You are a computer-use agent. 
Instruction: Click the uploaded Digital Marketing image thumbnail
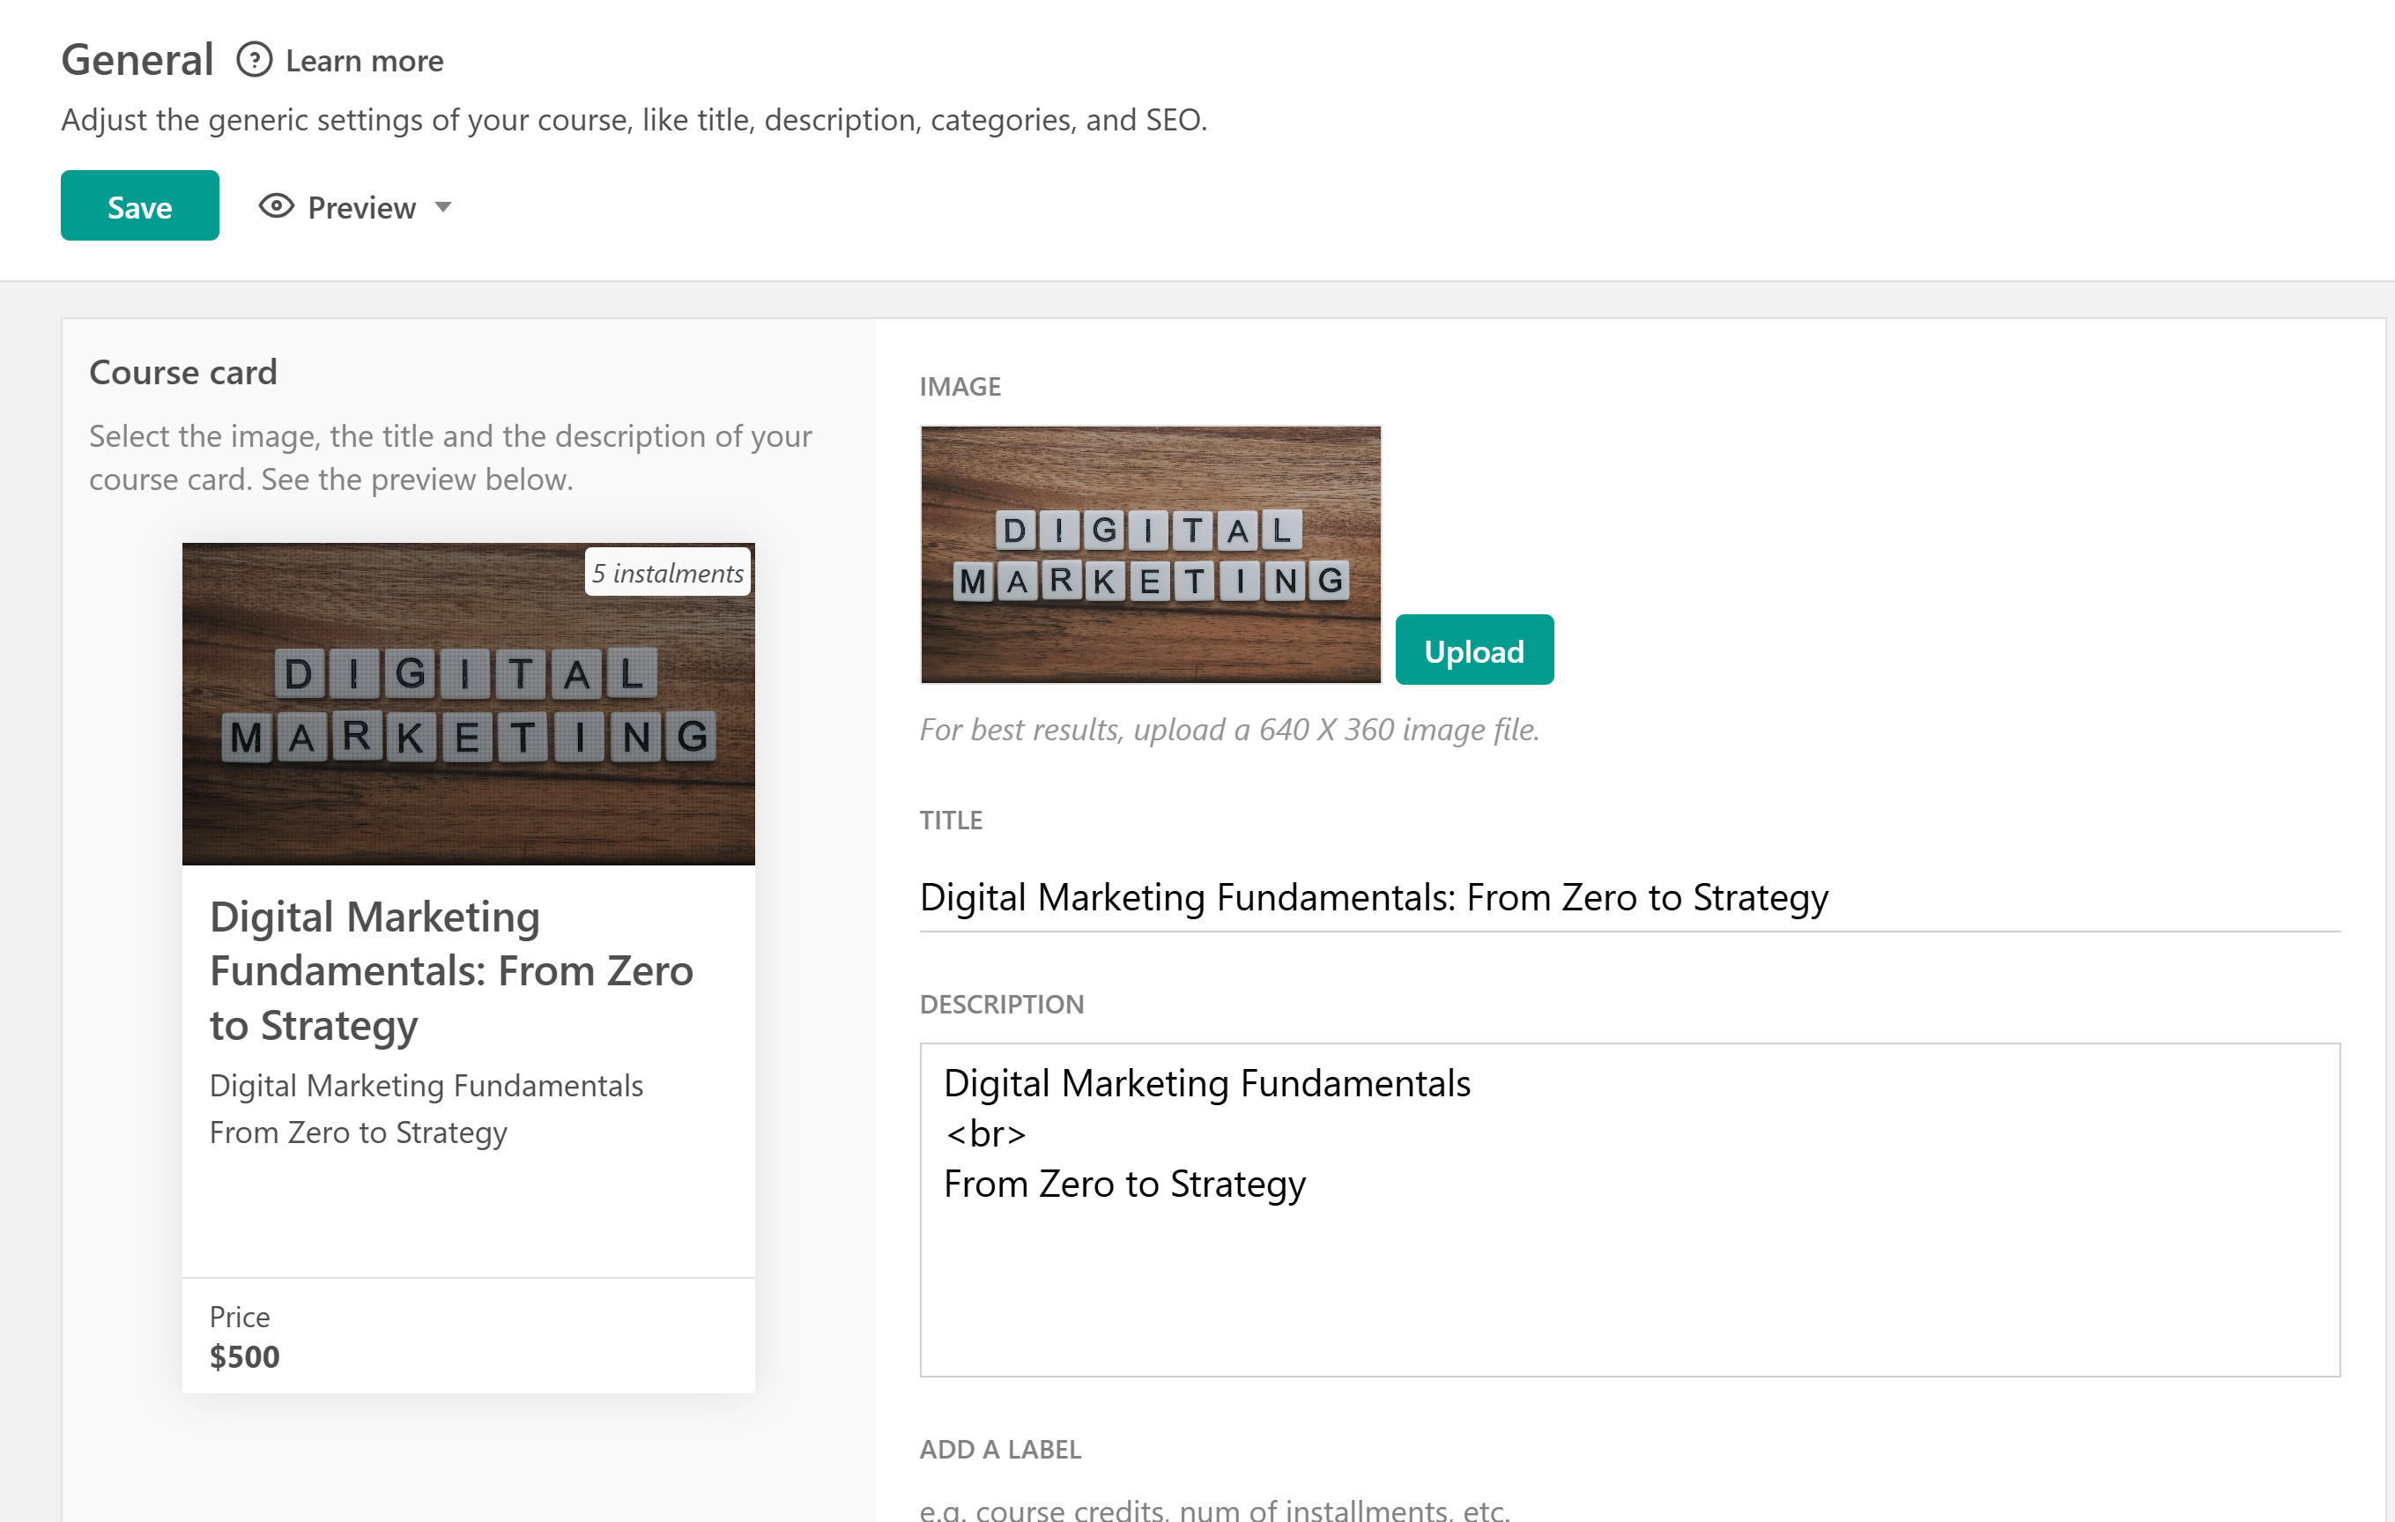click(x=1150, y=555)
